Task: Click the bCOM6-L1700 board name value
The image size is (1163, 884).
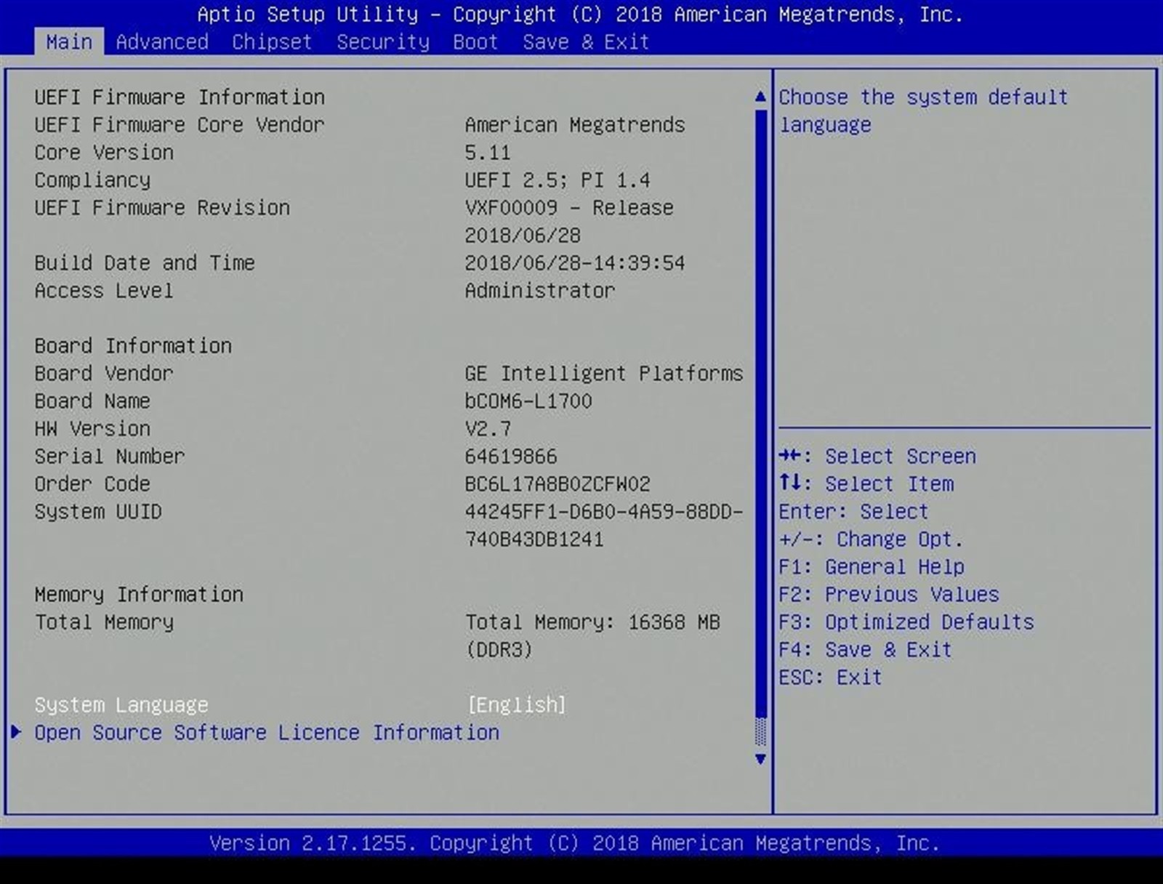Action: 528,401
